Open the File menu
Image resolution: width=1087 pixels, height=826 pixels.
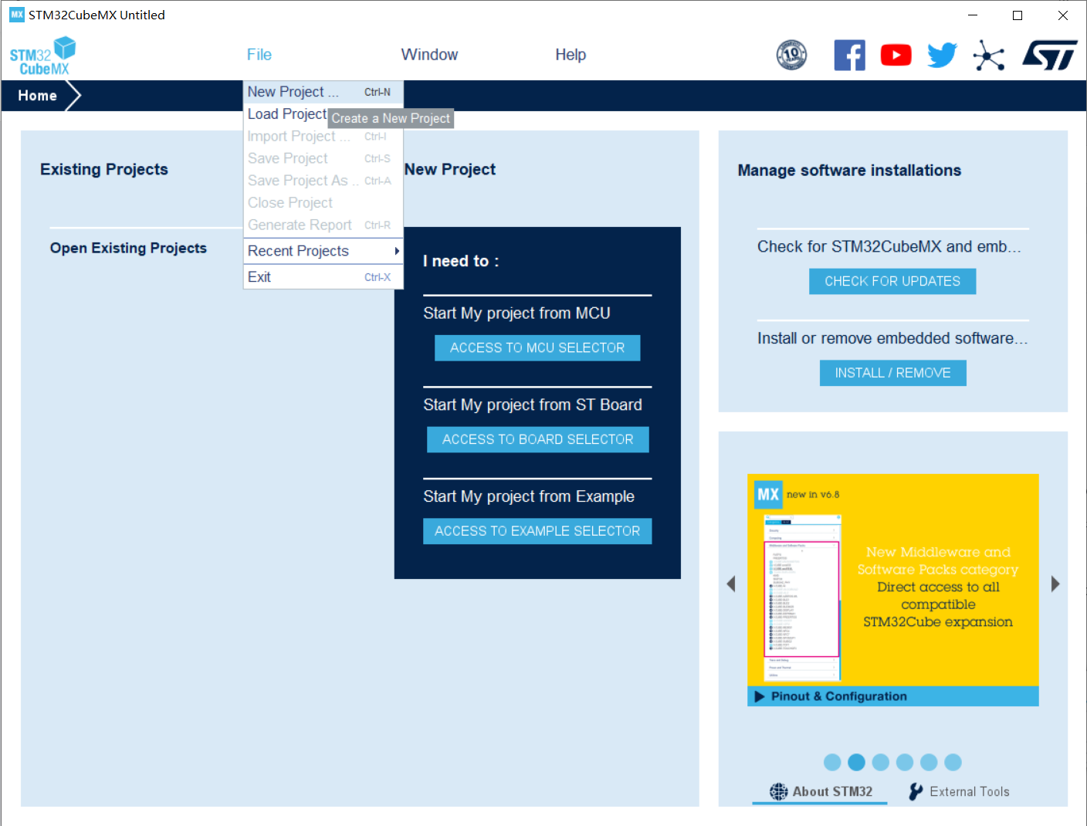click(259, 55)
